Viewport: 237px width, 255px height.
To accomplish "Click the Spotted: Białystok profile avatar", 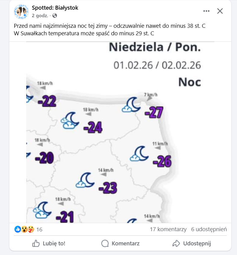I will tap(21, 11).
